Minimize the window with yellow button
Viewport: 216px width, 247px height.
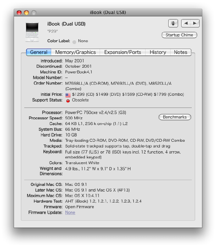[x=27, y=13]
